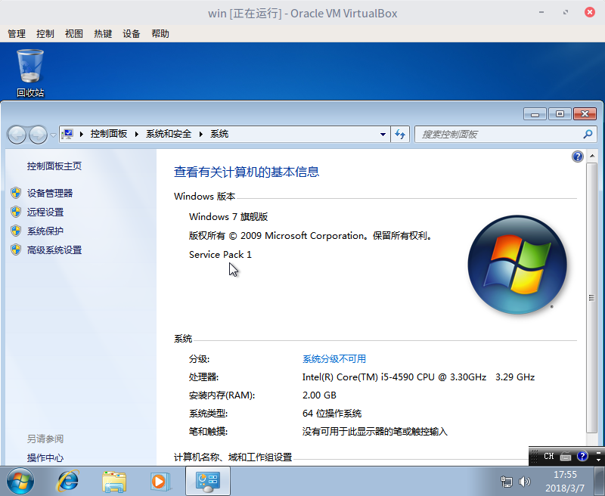This screenshot has height=496, width=605.
Task: Open 控制面板主页 link
Action: (x=54, y=166)
